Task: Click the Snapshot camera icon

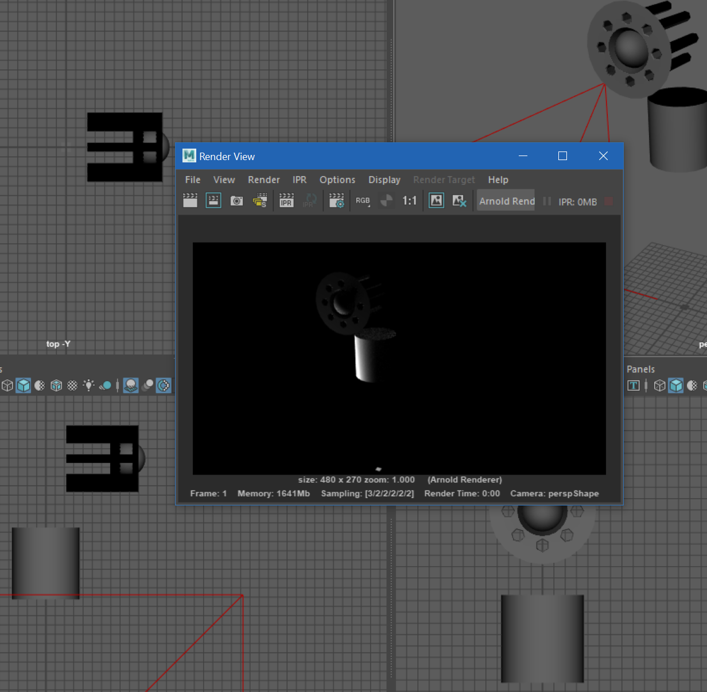Action: click(236, 200)
